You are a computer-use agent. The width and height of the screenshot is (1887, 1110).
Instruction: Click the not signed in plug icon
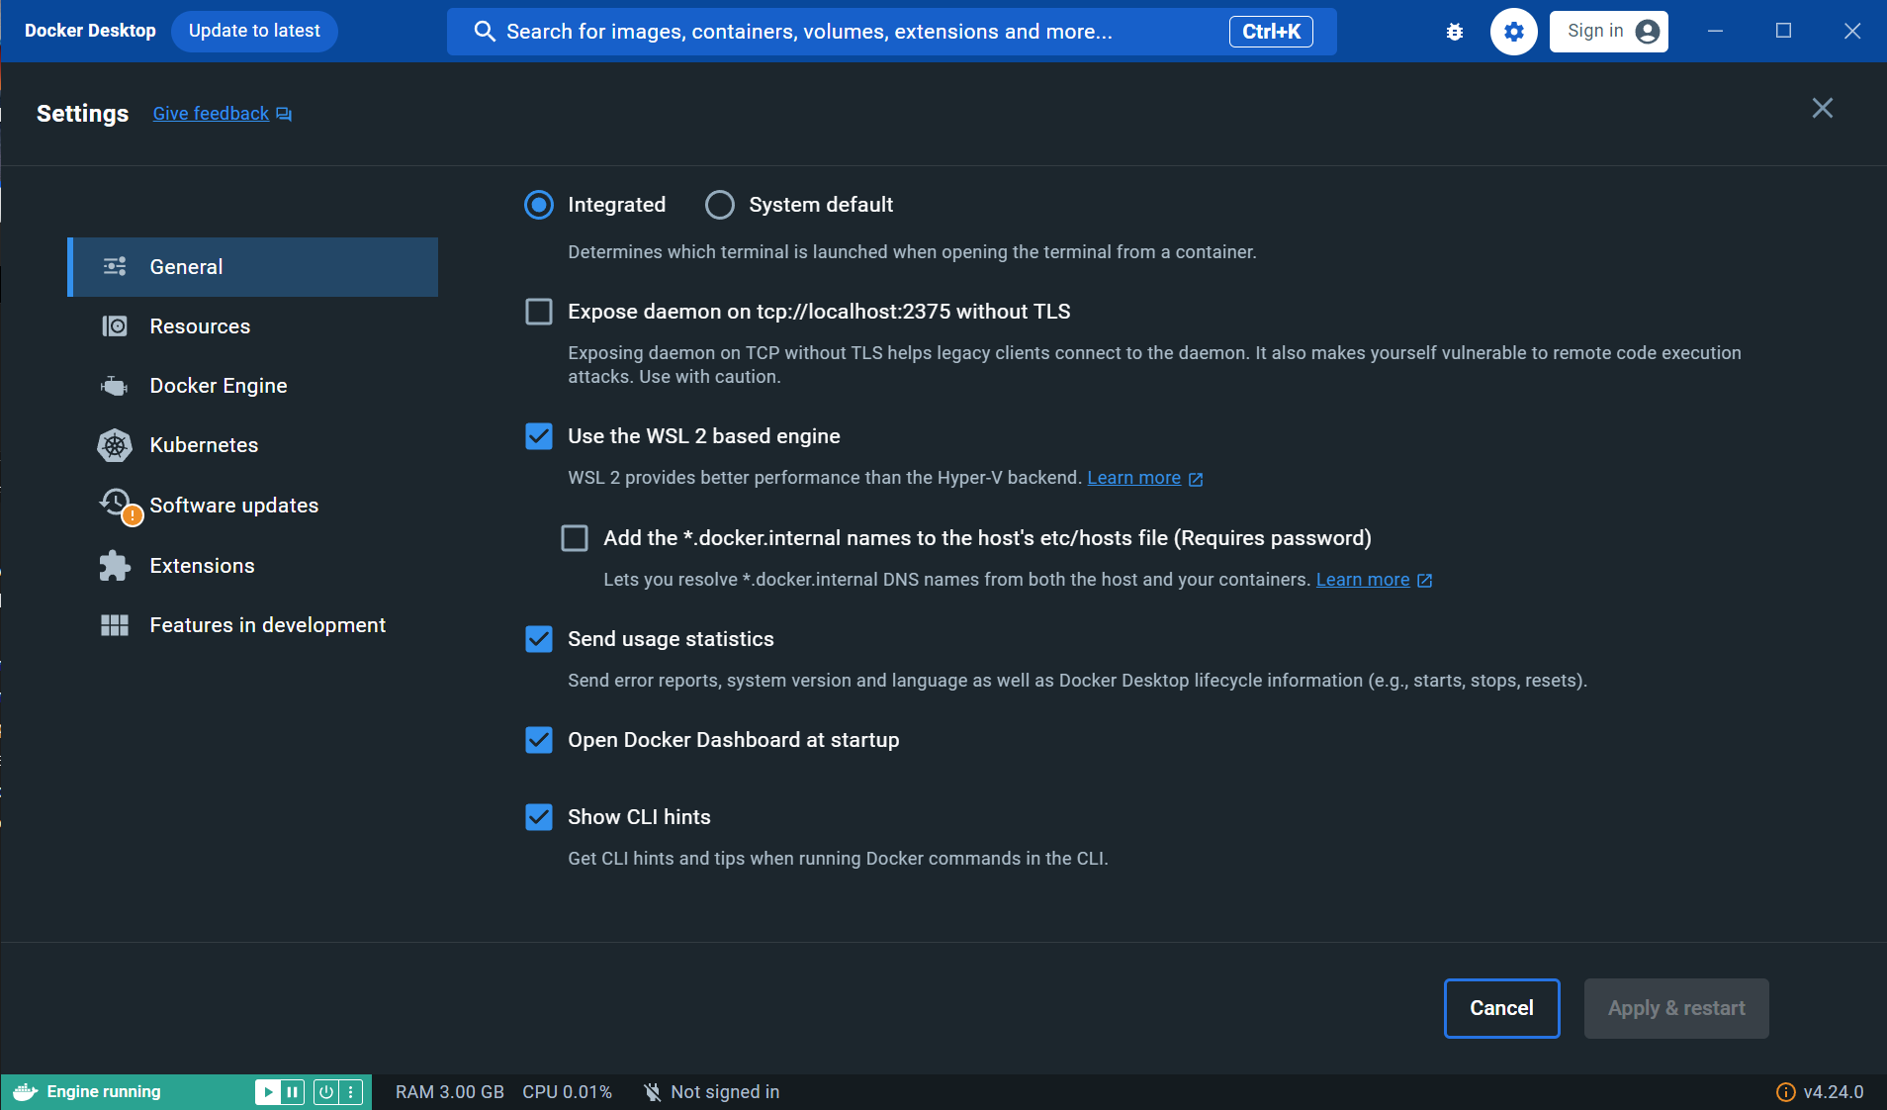coord(652,1092)
